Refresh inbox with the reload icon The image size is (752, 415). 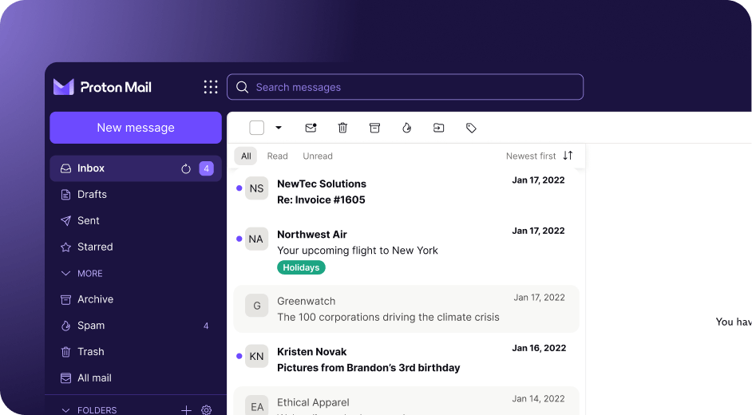(x=186, y=168)
